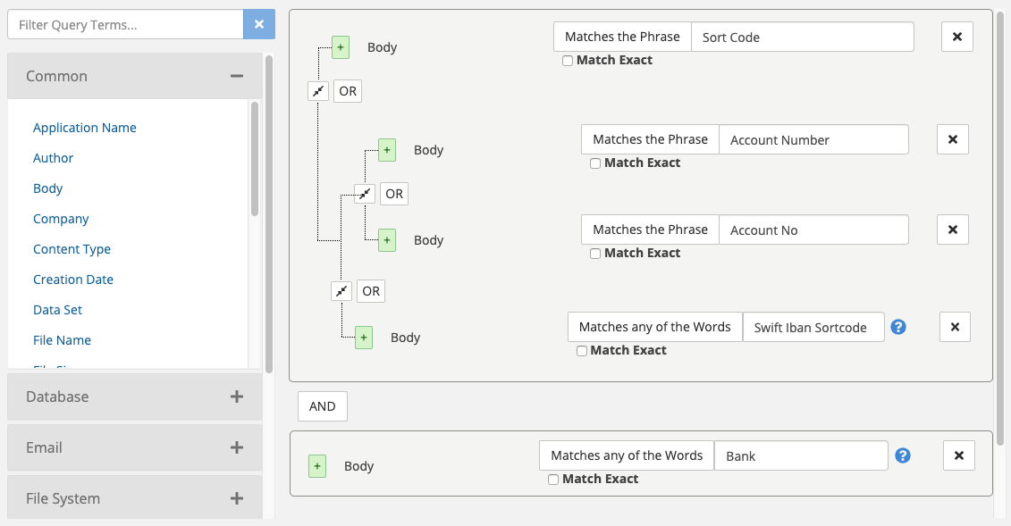Enable Match Exact for Bank

tap(553, 480)
